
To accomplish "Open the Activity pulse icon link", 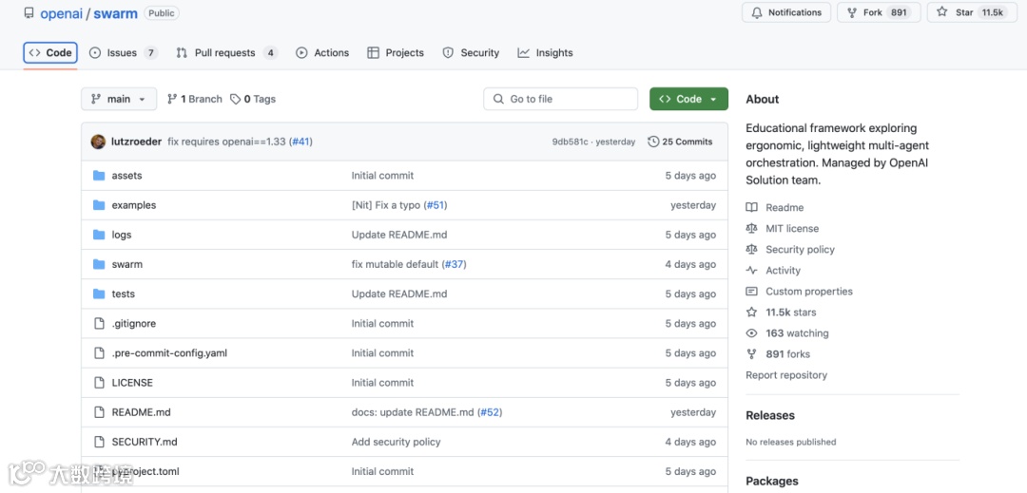I will 751,270.
